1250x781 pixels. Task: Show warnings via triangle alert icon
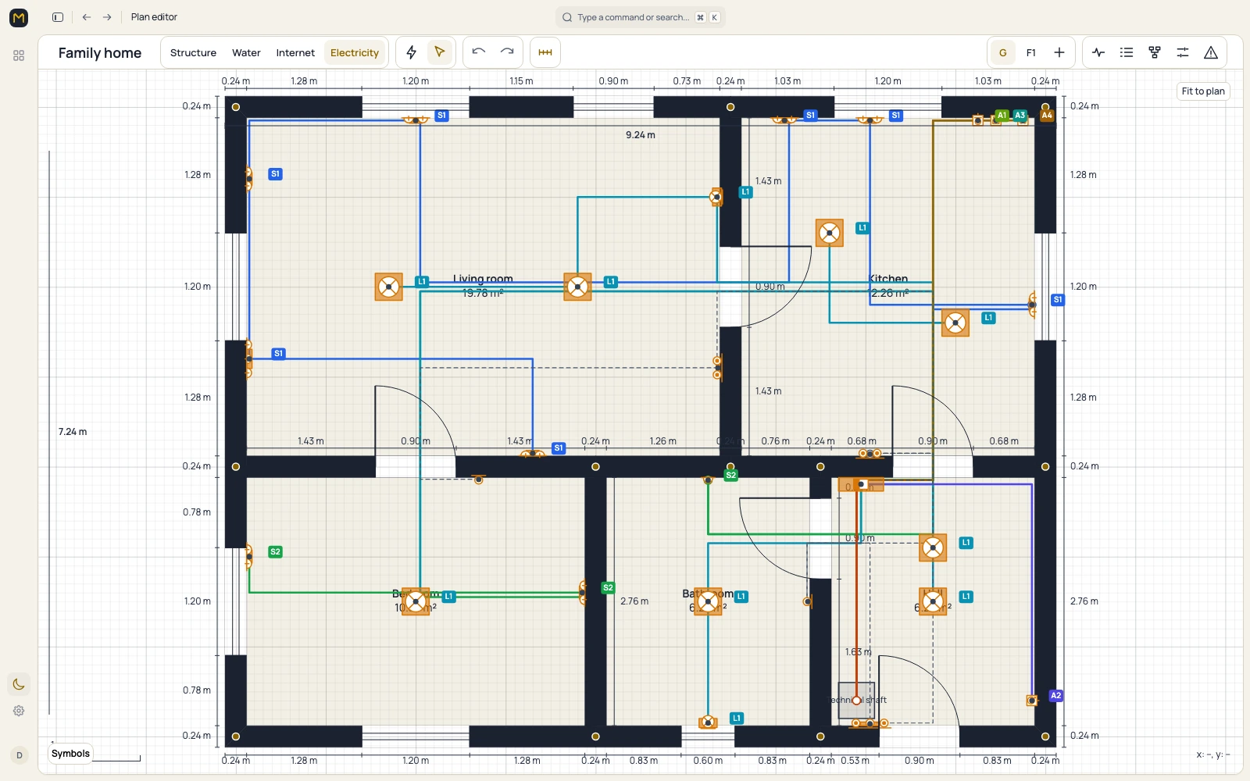tap(1211, 52)
